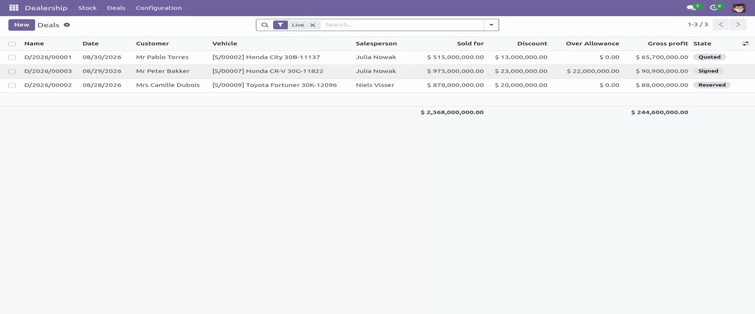755x314 pixels.
Task: Tick the checkbox for D/2026/00002
Action: (x=12, y=85)
